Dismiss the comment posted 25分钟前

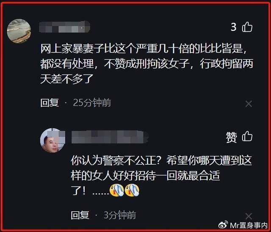pyautogui.click(x=249, y=104)
